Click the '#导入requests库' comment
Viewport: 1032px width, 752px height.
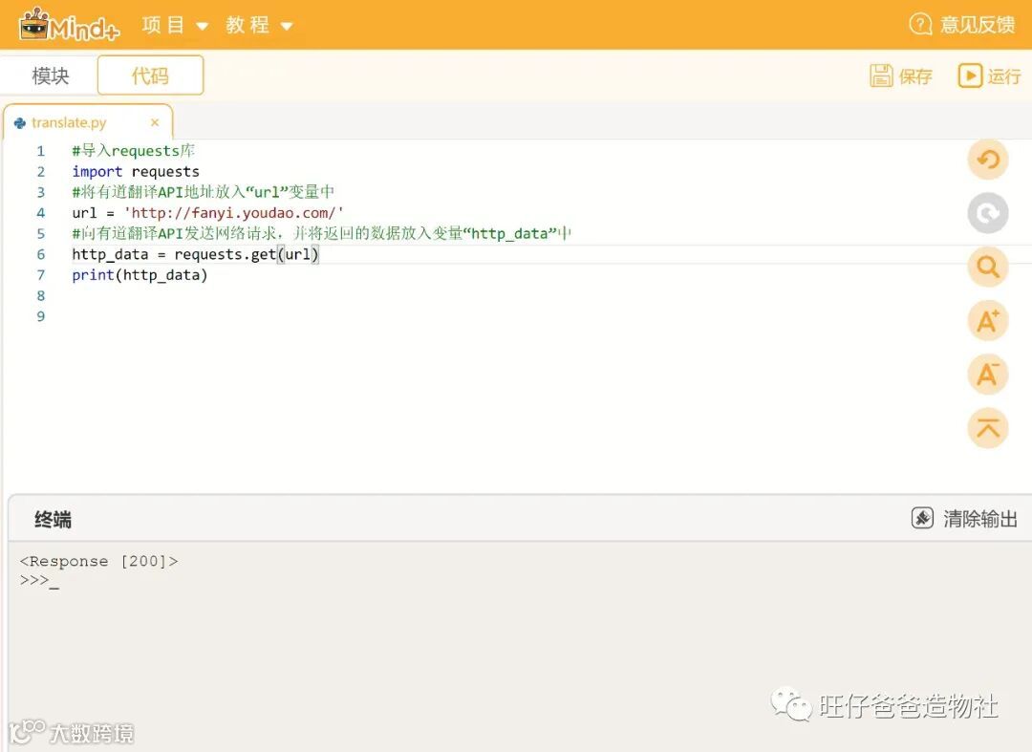point(134,151)
